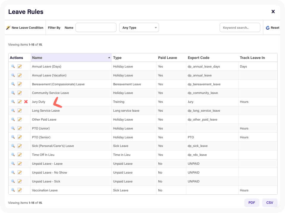View Long Service Leave rule
Screen dimensions: 285x213
point(13,110)
